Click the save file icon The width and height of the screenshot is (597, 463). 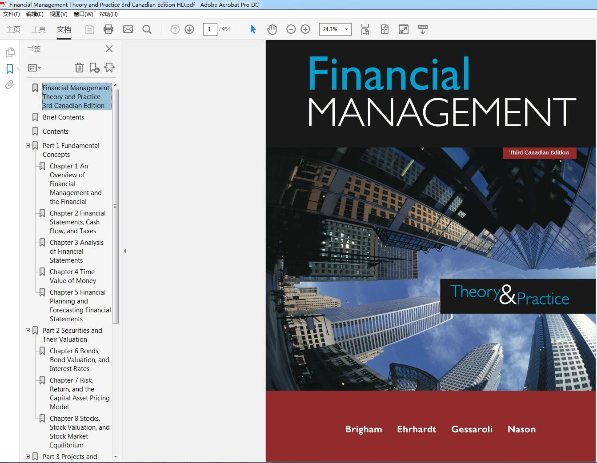(89, 29)
